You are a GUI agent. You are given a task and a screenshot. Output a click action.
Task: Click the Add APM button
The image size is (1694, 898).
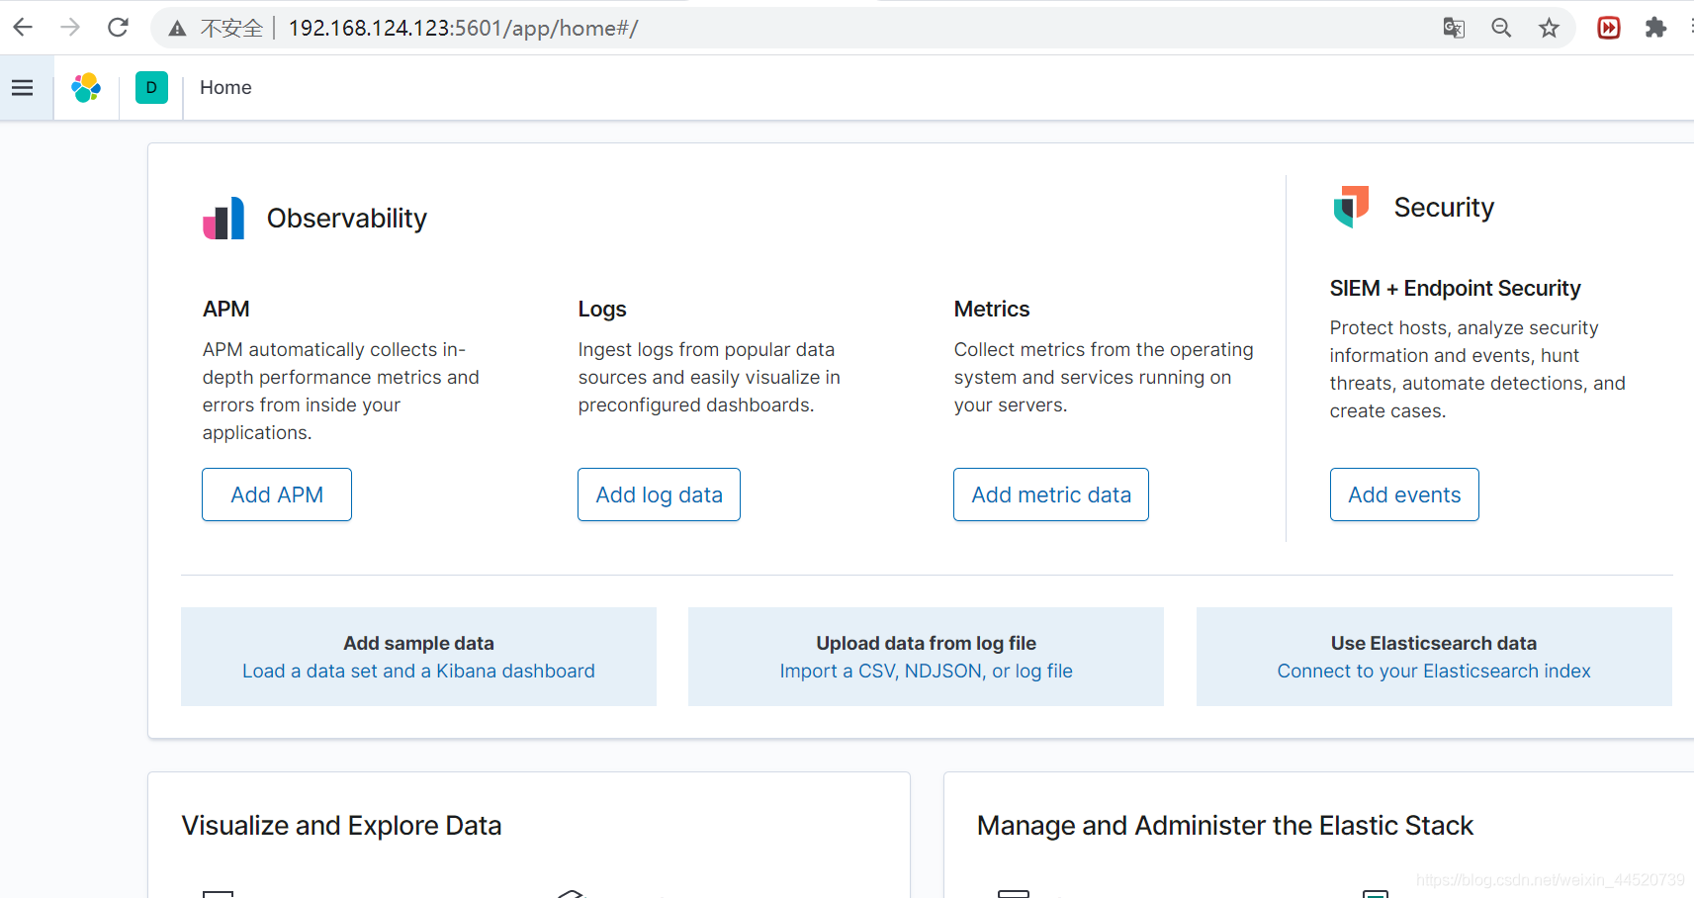click(277, 494)
